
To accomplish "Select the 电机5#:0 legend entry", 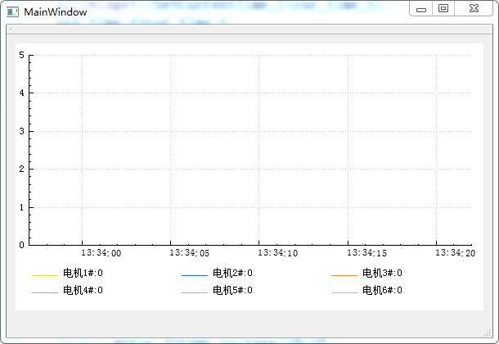I will point(217,290).
